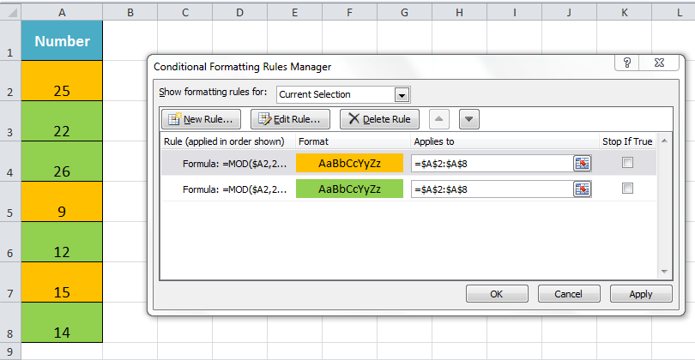Select column C header
Viewport: 695px width, 360px height.
(184, 13)
